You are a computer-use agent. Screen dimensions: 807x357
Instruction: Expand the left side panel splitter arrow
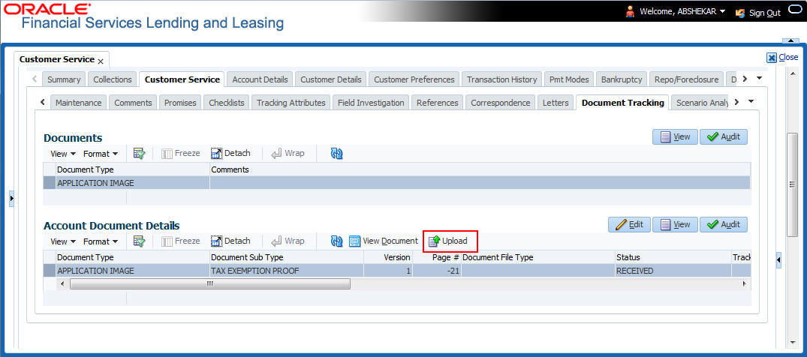[x=12, y=198]
